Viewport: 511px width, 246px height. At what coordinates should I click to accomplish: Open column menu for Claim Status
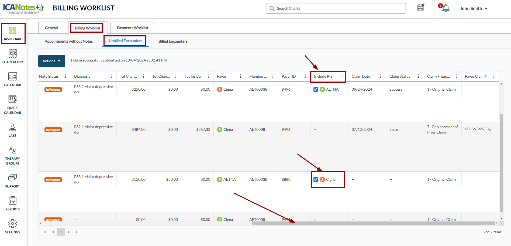[x=418, y=76]
